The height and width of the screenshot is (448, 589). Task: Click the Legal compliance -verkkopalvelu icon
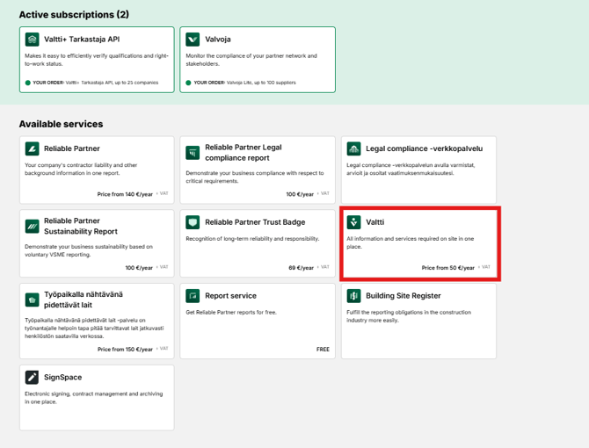tap(353, 148)
